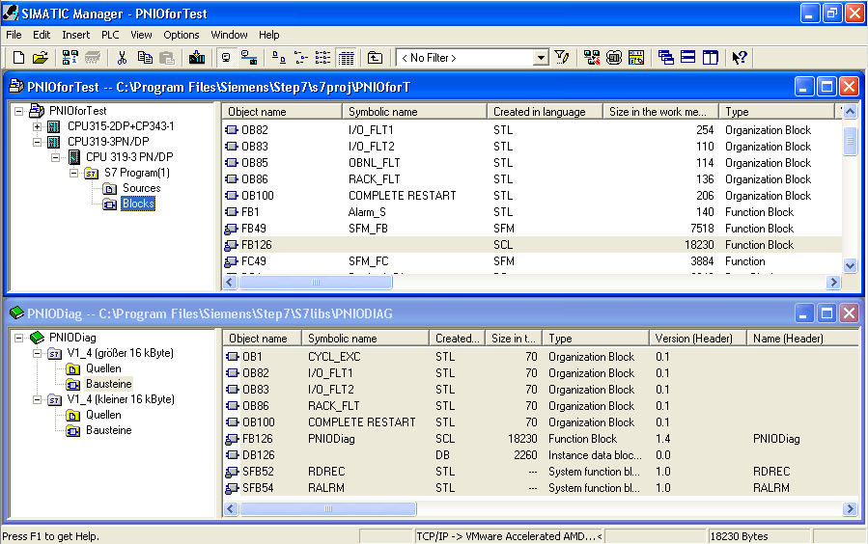
Task: Click the Cascade windows icon
Action: (666, 58)
